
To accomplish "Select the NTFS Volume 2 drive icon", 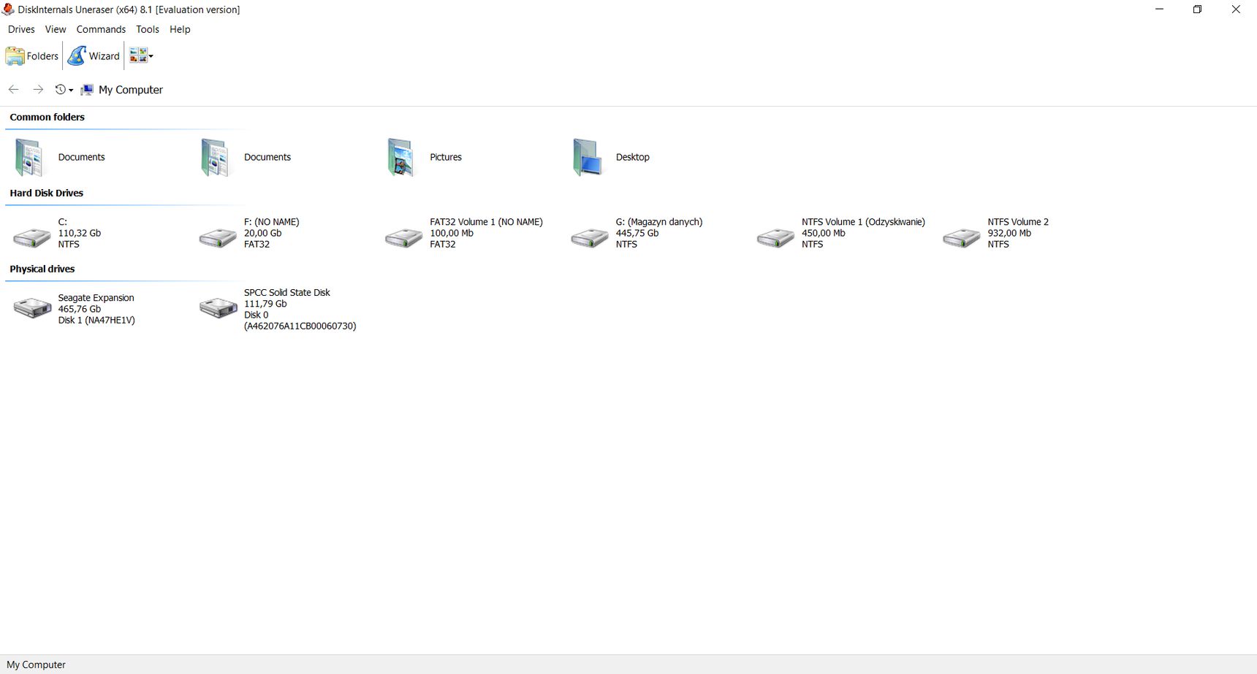I will (962, 237).
